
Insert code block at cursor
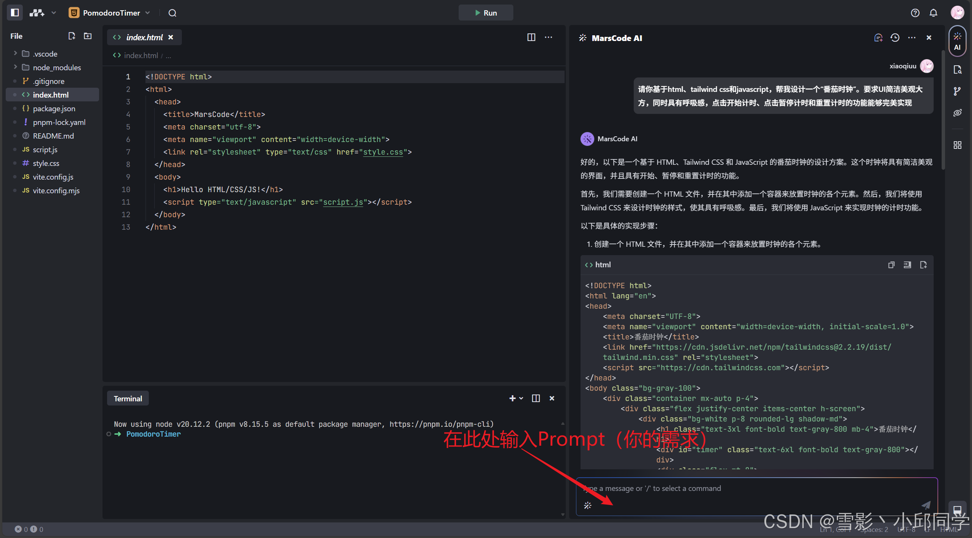907,265
